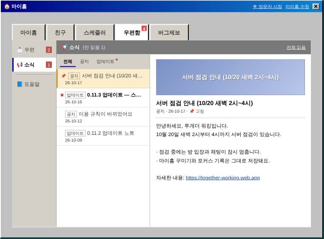
Task: Open the 도움말 section in the sidebar
Action: click(x=34, y=84)
